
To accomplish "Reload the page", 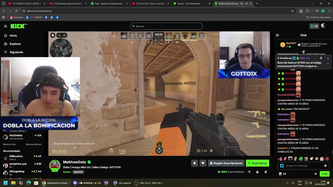I will click(x=16, y=11).
